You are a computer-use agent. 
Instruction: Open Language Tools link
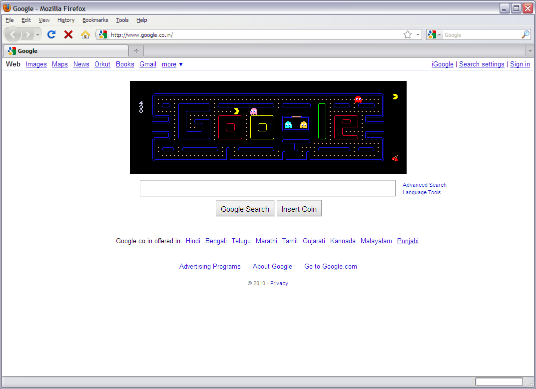point(422,192)
